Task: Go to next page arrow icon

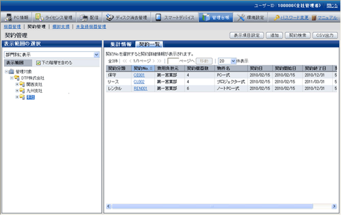Action: click(x=154, y=61)
